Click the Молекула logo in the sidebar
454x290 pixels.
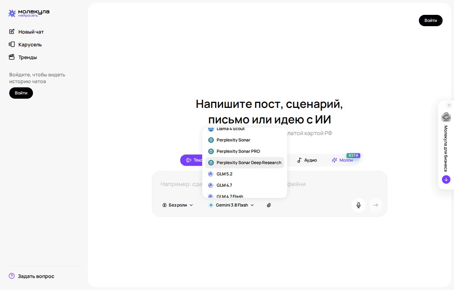[29, 13]
